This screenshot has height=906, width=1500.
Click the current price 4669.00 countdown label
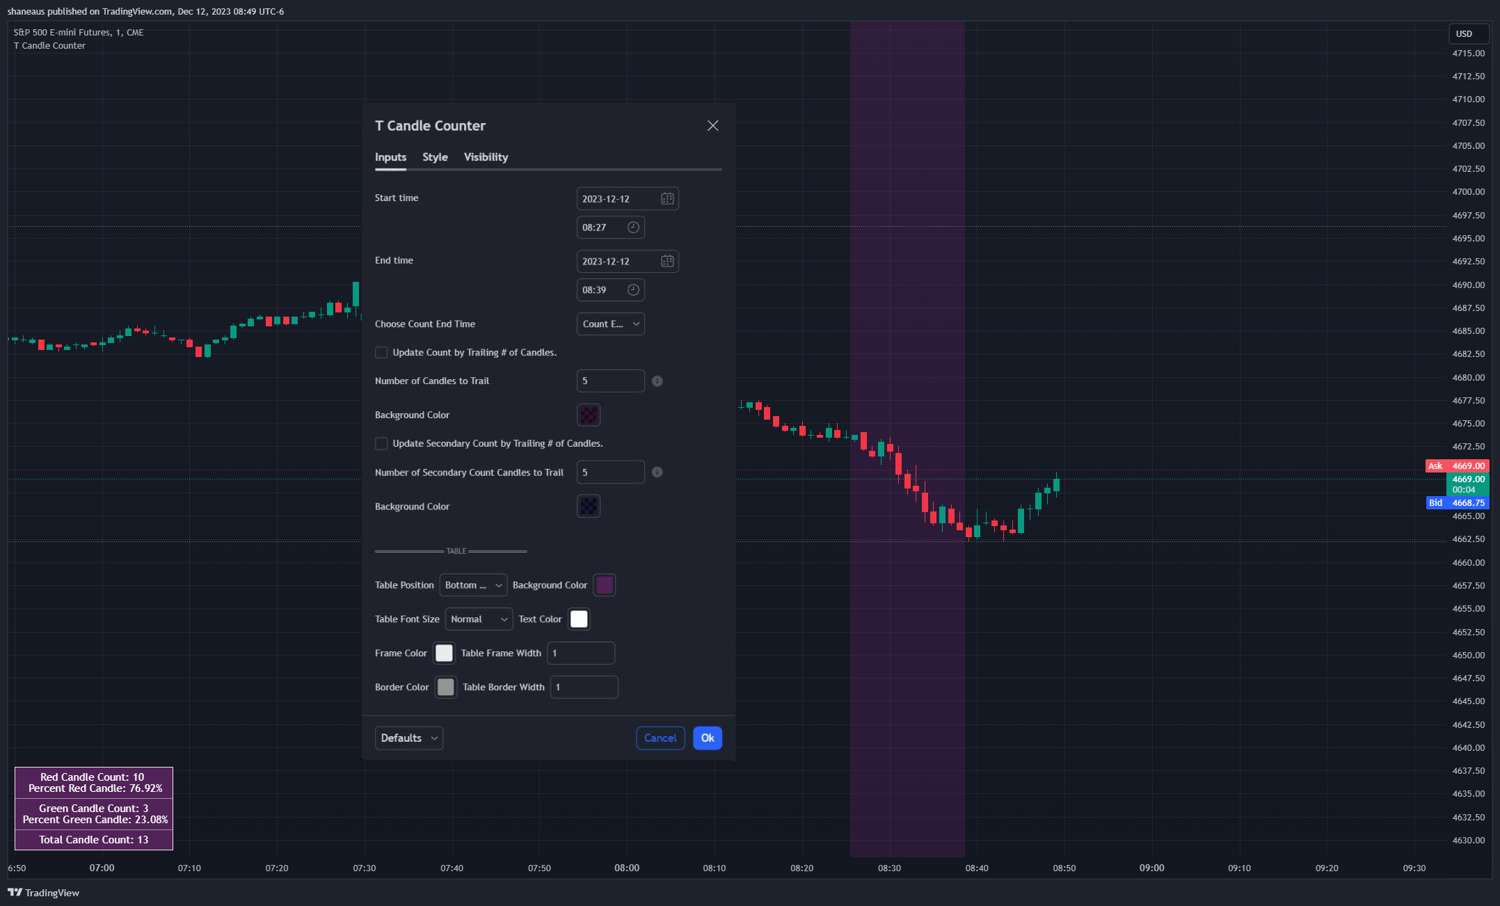1468,484
